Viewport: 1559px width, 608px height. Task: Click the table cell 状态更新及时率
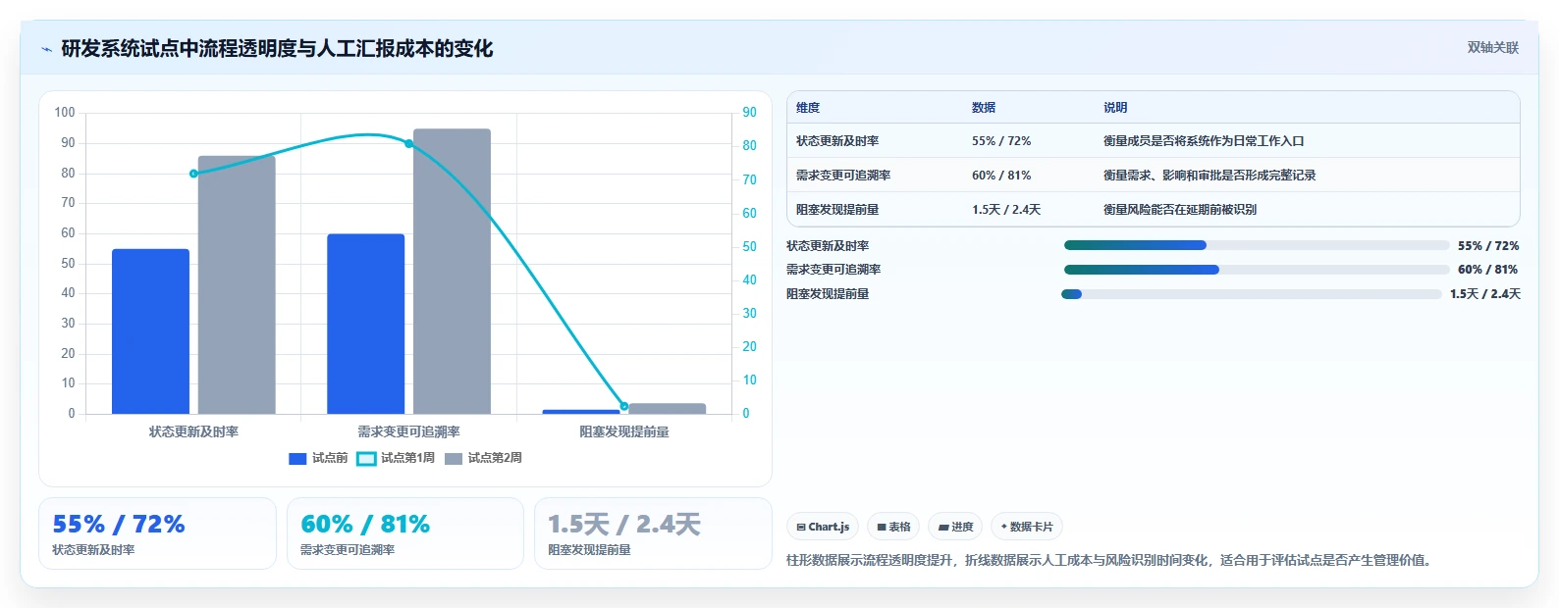point(837,141)
